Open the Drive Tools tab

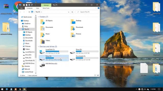click(46, 8)
